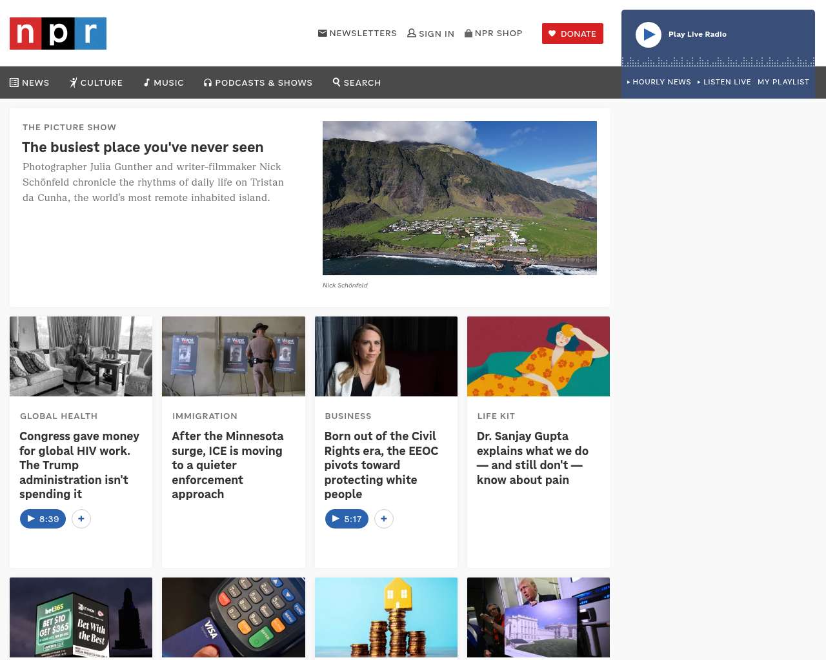Open Search via the magnifier icon
Image resolution: width=826 pixels, height=660 pixels.
pyautogui.click(x=336, y=82)
